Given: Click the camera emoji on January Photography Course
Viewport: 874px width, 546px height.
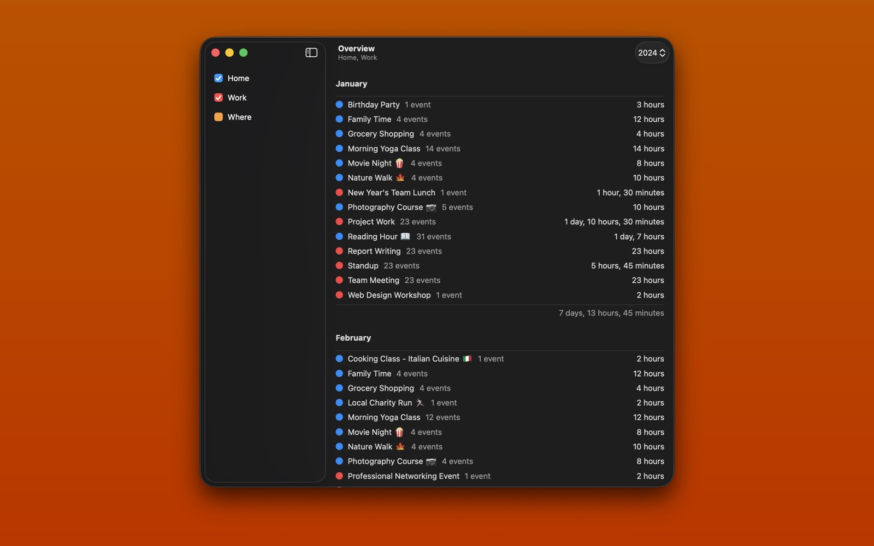Looking at the screenshot, I should tap(431, 207).
